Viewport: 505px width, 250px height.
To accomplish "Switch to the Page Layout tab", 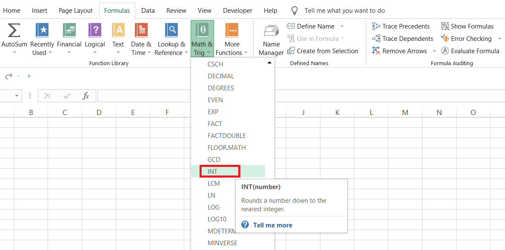I will tap(76, 11).
